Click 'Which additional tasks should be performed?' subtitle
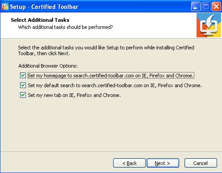Image resolution: width=222 pixels, height=173 pixels. [x=66, y=27]
